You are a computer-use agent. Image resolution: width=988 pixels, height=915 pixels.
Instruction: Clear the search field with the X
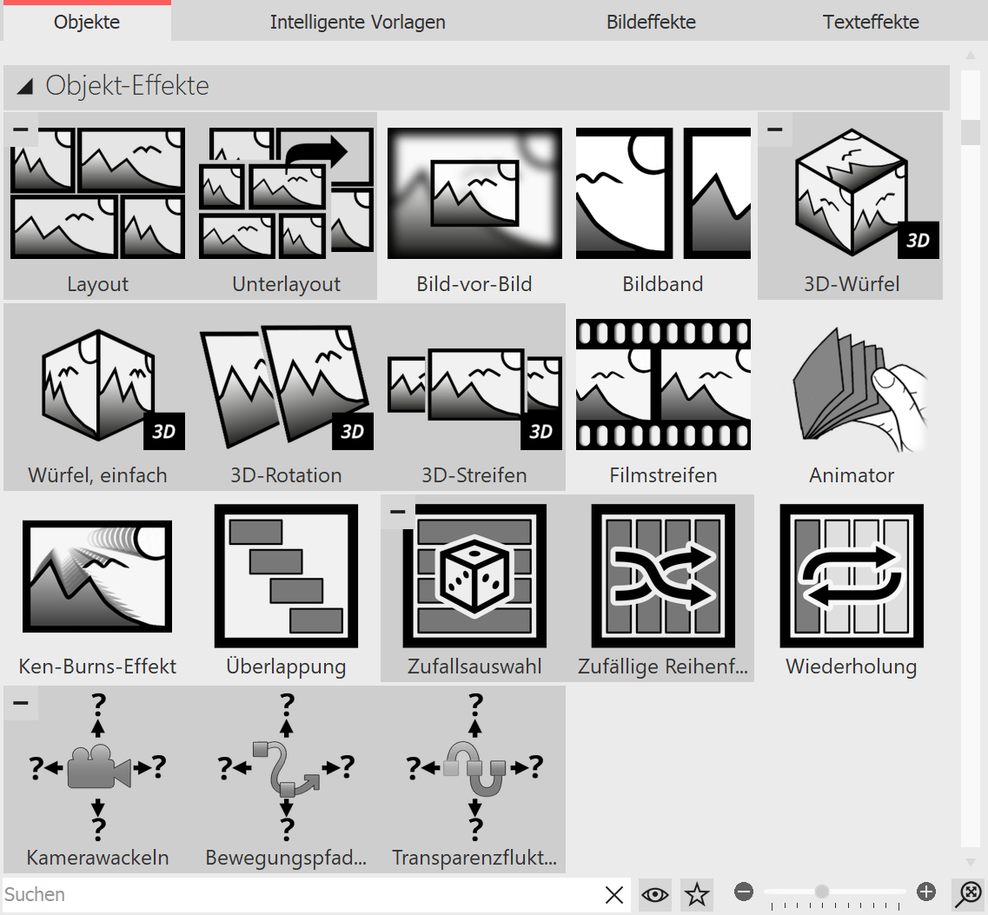[614, 894]
